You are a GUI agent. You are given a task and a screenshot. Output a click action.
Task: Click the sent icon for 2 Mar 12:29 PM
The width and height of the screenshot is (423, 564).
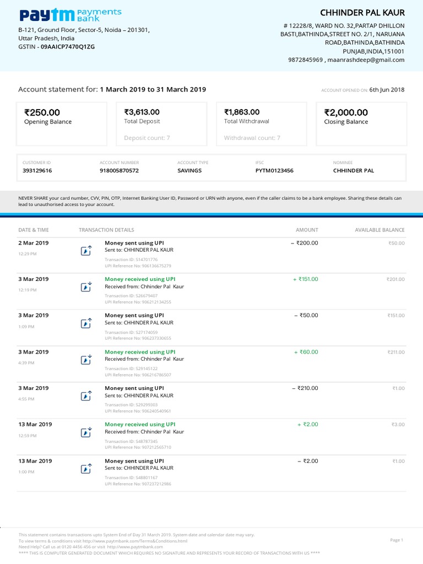[x=86, y=251]
